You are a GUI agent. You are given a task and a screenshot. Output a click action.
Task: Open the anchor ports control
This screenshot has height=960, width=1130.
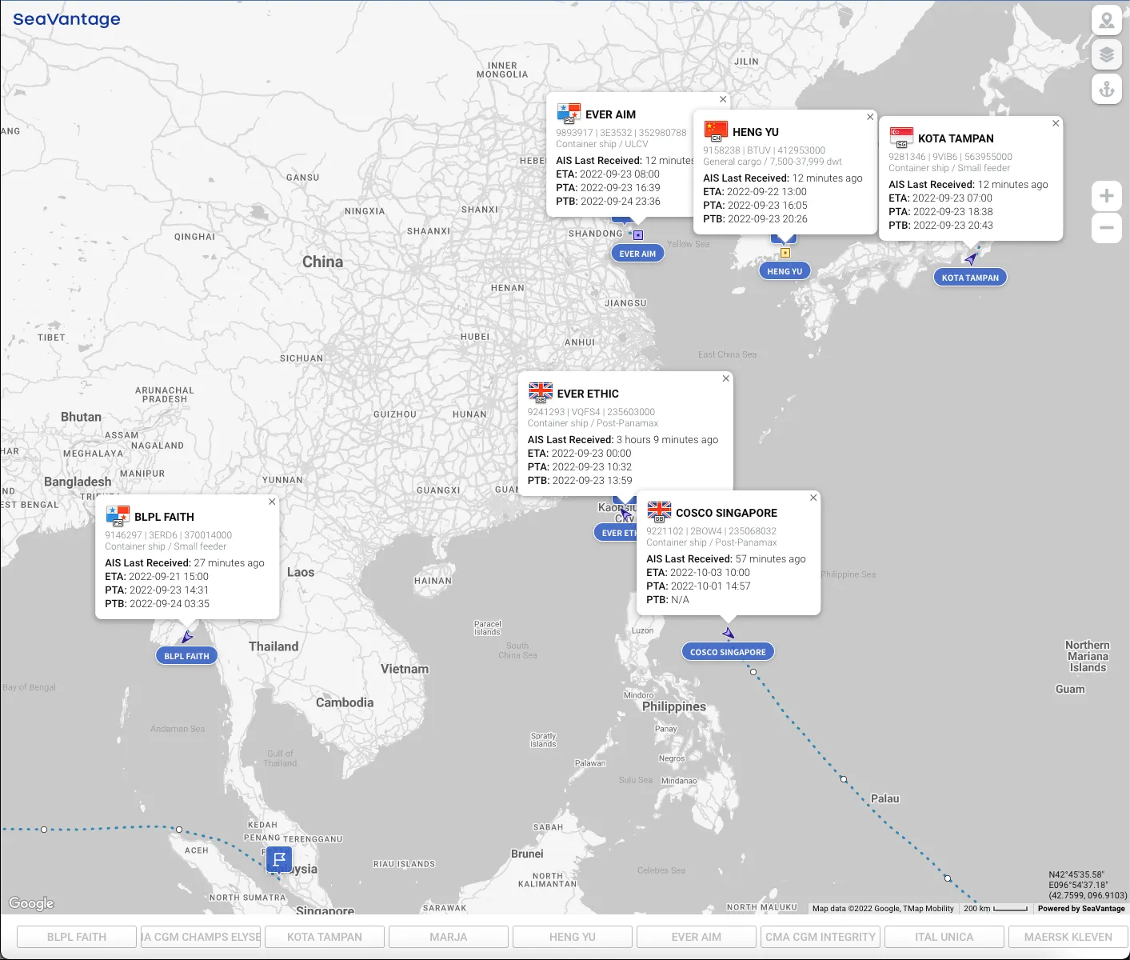[1107, 89]
